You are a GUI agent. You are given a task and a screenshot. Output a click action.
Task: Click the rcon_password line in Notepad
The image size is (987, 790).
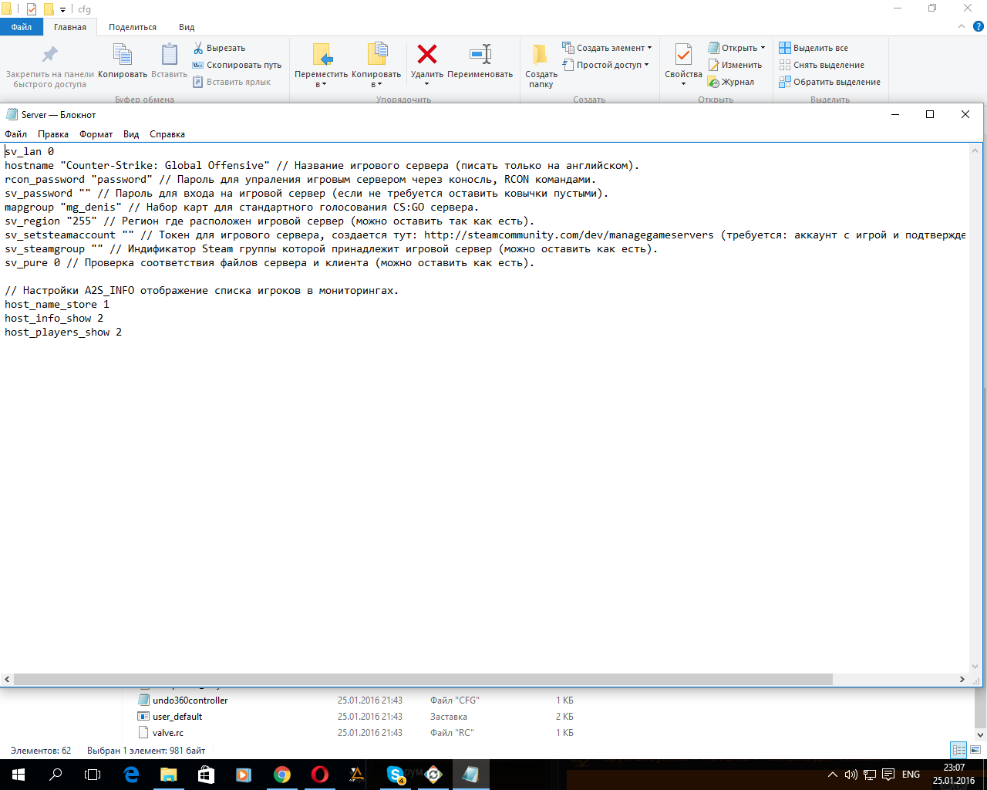pos(301,180)
